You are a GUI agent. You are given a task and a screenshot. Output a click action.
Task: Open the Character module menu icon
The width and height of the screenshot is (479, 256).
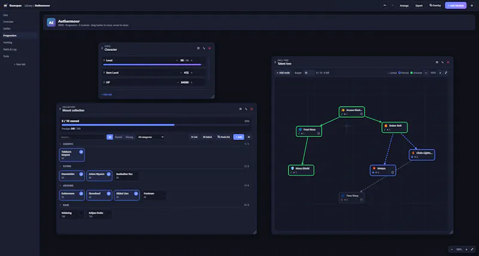click(198, 48)
